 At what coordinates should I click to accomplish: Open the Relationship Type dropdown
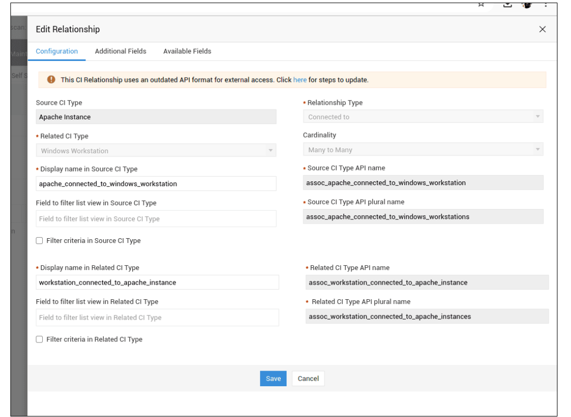click(423, 117)
